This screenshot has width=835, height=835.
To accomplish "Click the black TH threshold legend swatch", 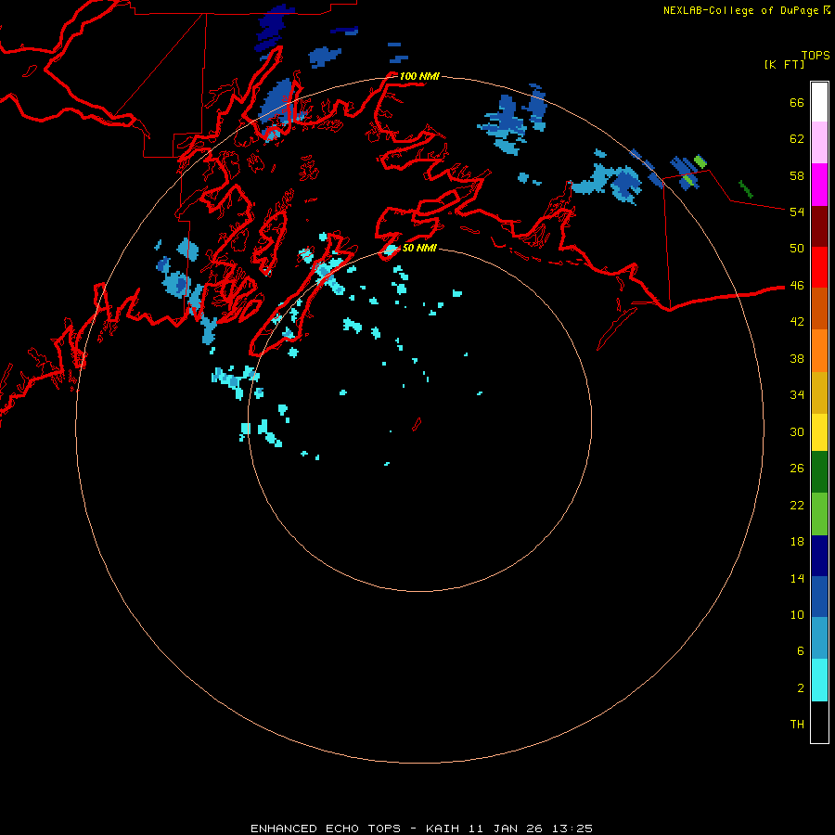I will point(819,722).
